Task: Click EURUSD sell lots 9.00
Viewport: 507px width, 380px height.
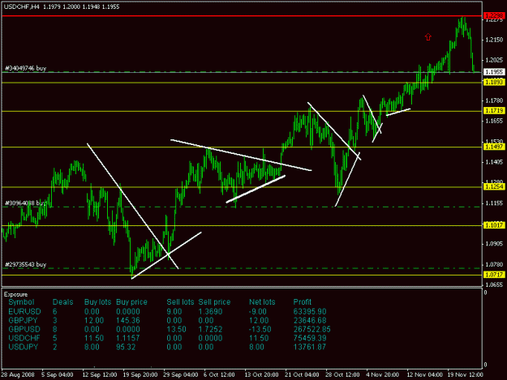Action: point(174,312)
